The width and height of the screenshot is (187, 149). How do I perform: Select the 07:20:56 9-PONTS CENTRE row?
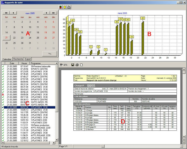29,69
